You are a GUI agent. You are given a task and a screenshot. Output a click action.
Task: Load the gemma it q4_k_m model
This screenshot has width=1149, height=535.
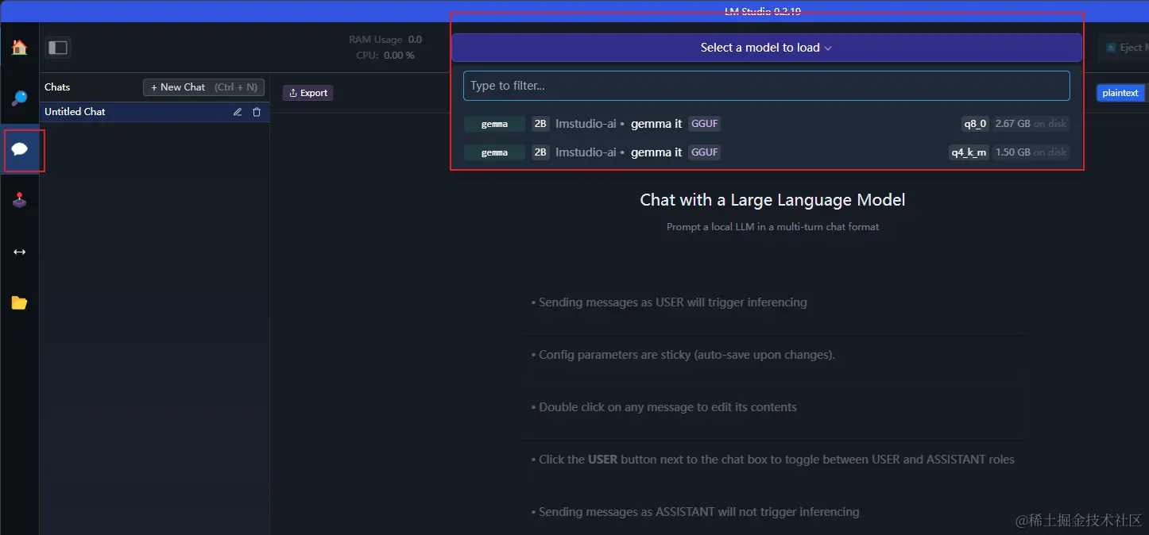(767, 152)
